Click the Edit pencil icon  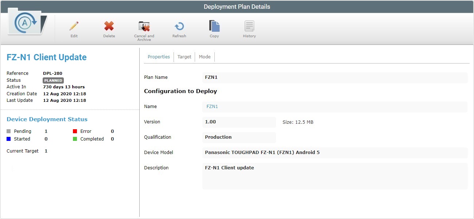pyautogui.click(x=74, y=26)
